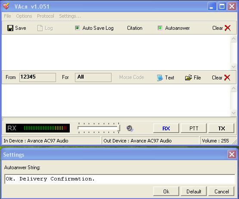Image resolution: width=239 pixels, height=199 pixels.
Task: Toggle the Auto Save Log checkbox
Action: (77, 28)
